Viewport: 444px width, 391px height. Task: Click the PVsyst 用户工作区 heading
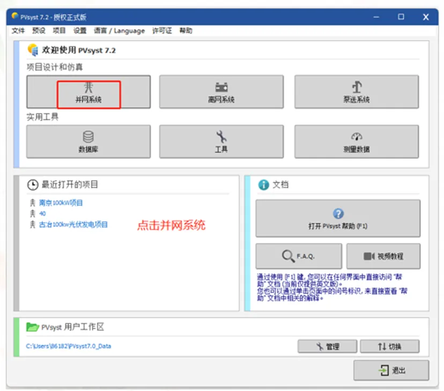pos(72,327)
